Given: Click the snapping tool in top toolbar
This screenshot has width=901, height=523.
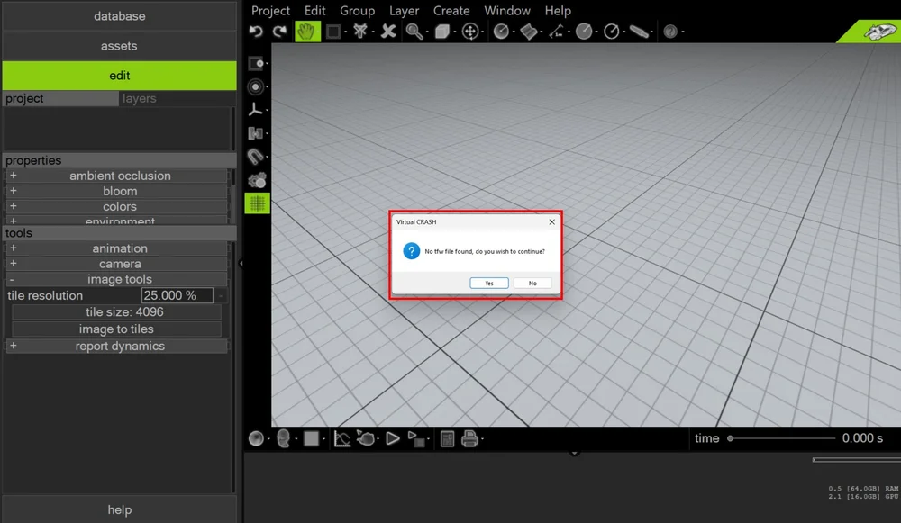Looking at the screenshot, I should [x=360, y=31].
